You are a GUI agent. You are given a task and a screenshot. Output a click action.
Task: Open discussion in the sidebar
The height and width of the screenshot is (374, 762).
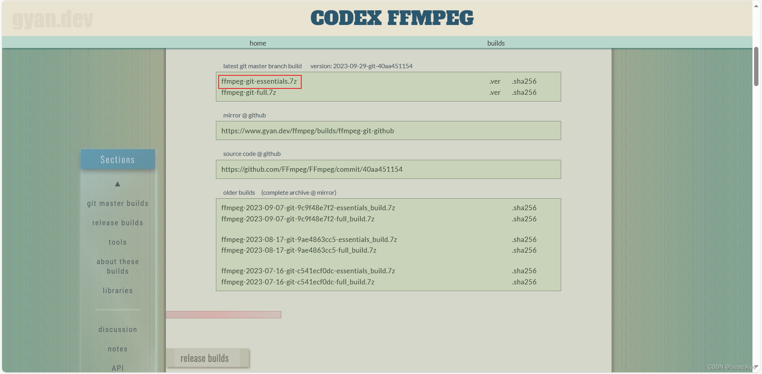[118, 330]
